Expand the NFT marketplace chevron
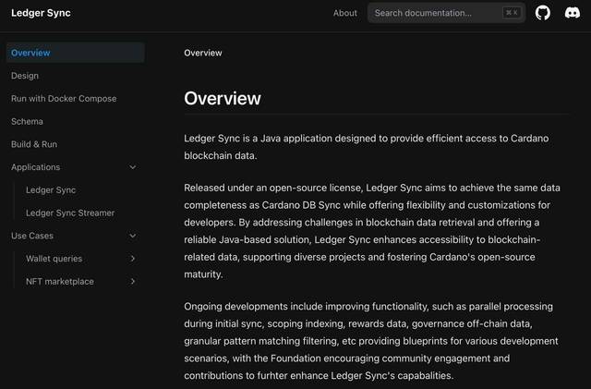 pyautogui.click(x=133, y=282)
